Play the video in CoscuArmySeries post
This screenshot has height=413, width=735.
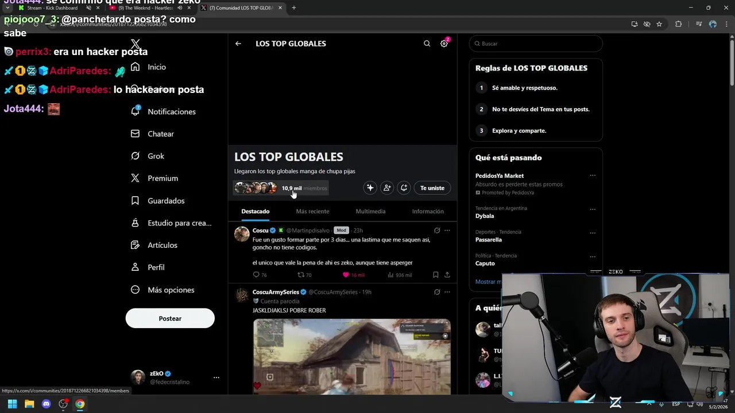(x=352, y=357)
